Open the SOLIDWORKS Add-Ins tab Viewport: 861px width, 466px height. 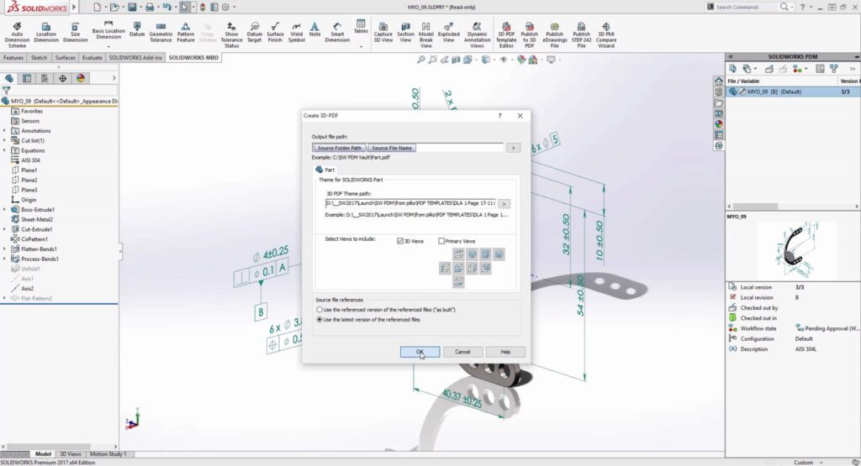[135, 58]
